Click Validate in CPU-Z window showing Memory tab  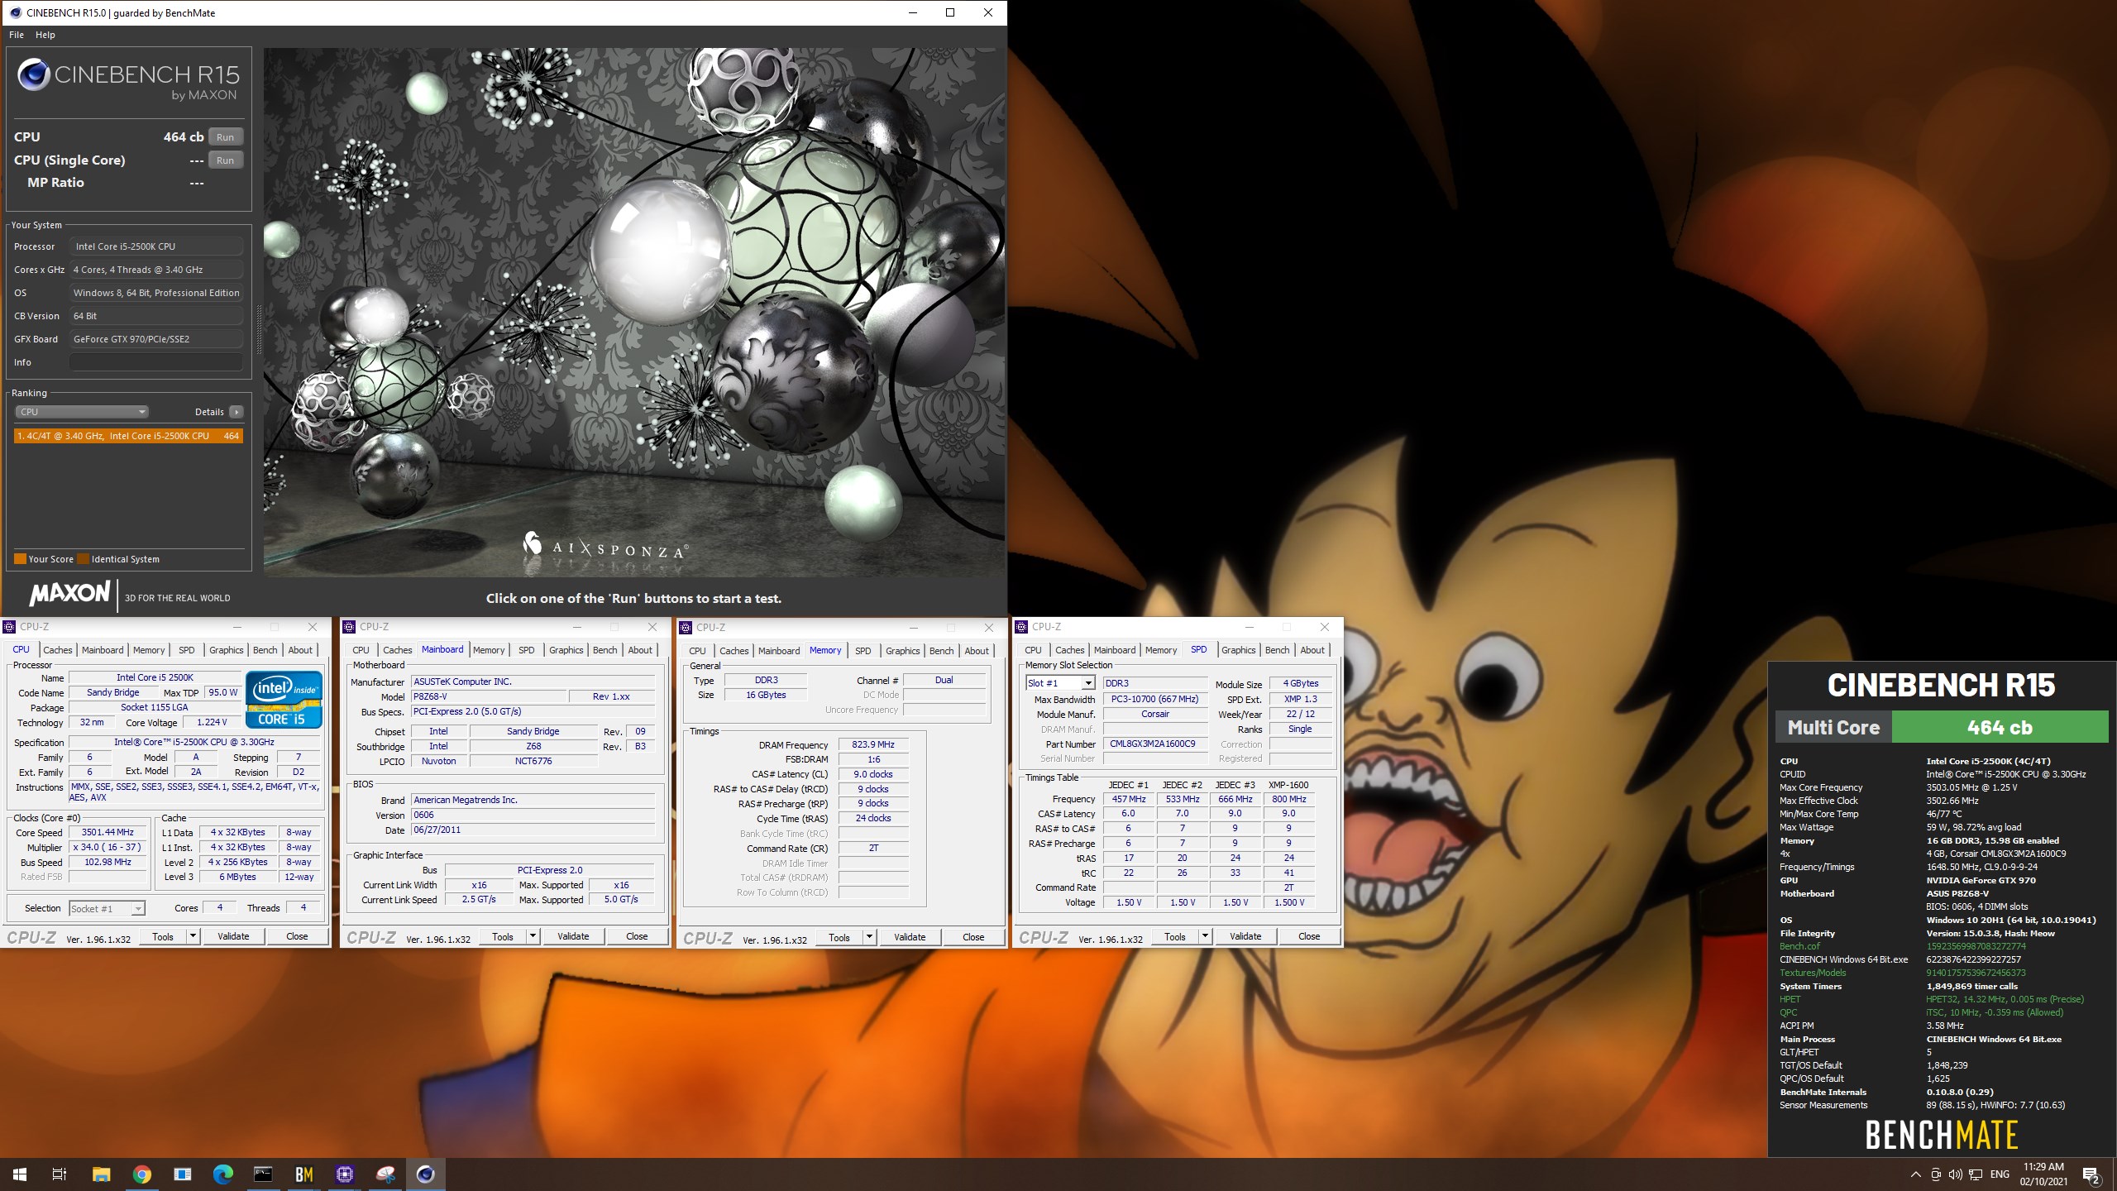910,937
